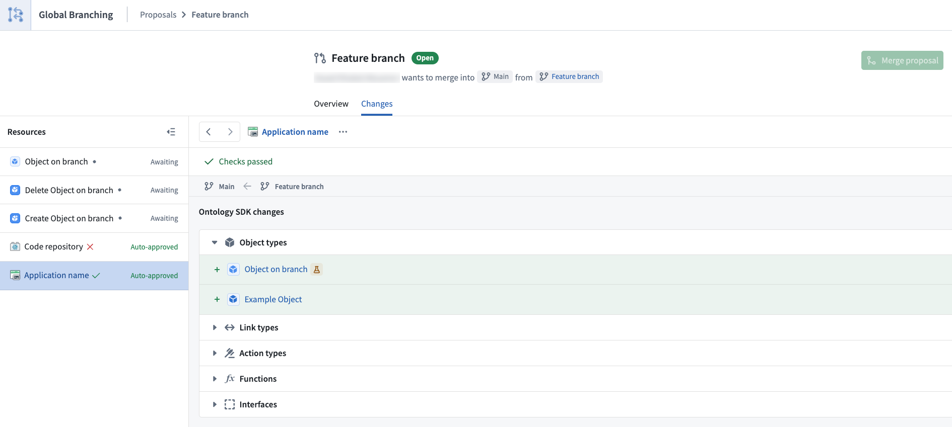Click the Code repository resource icon
This screenshot has width=952, height=427.
click(15, 246)
